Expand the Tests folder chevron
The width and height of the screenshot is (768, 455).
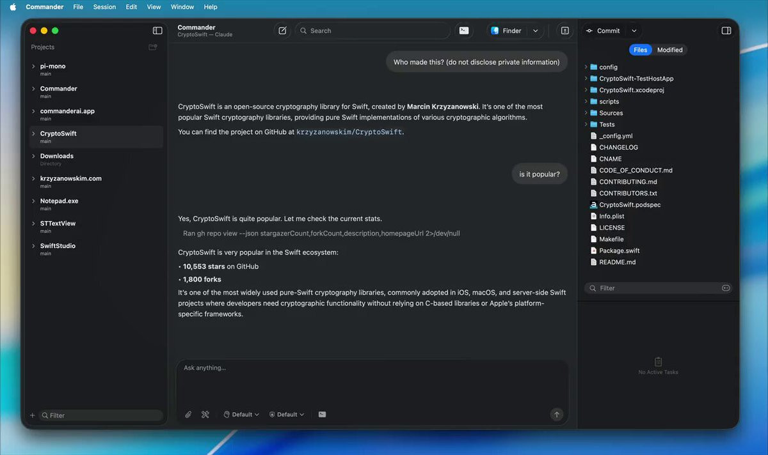click(586, 125)
